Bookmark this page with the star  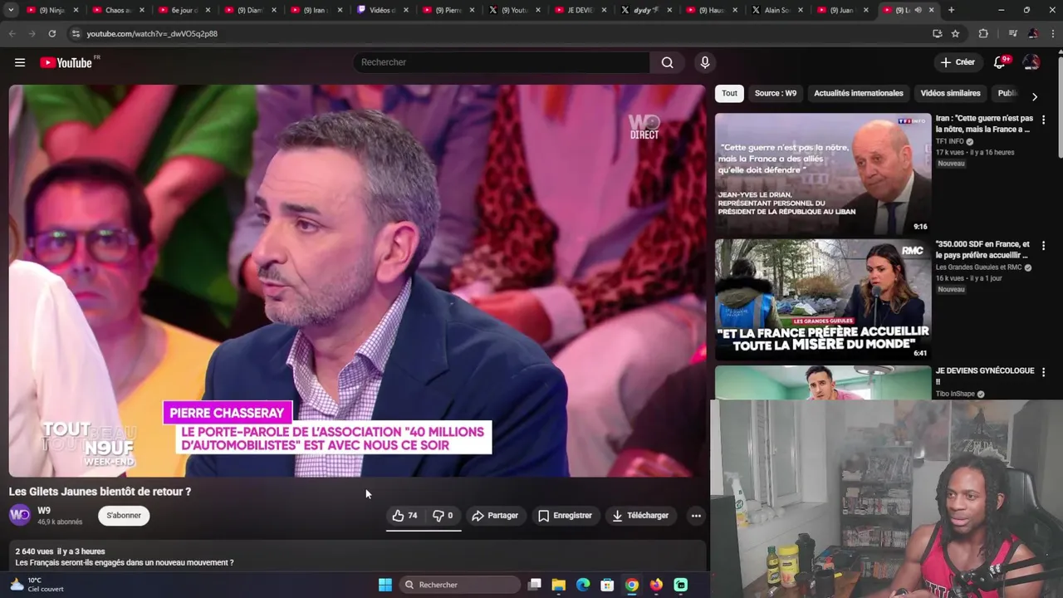tap(955, 33)
